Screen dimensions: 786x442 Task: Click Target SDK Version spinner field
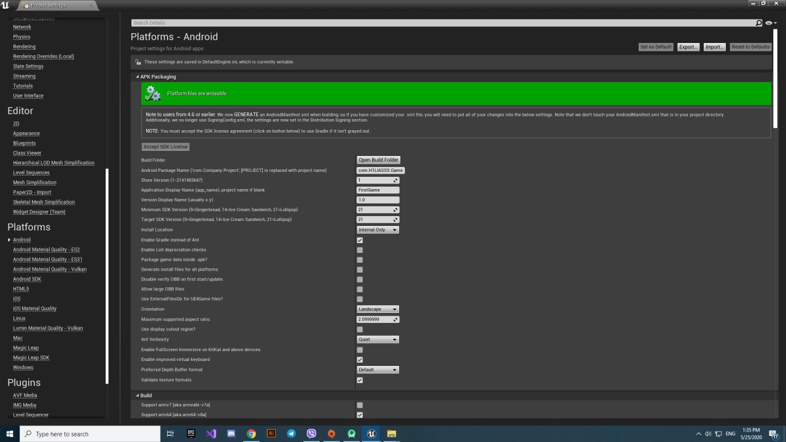tap(378, 219)
